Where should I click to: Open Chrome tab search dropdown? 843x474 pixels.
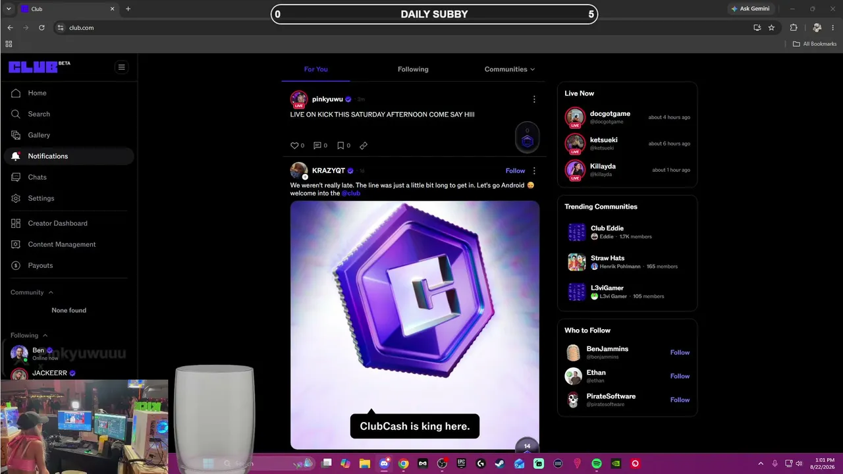click(x=9, y=9)
